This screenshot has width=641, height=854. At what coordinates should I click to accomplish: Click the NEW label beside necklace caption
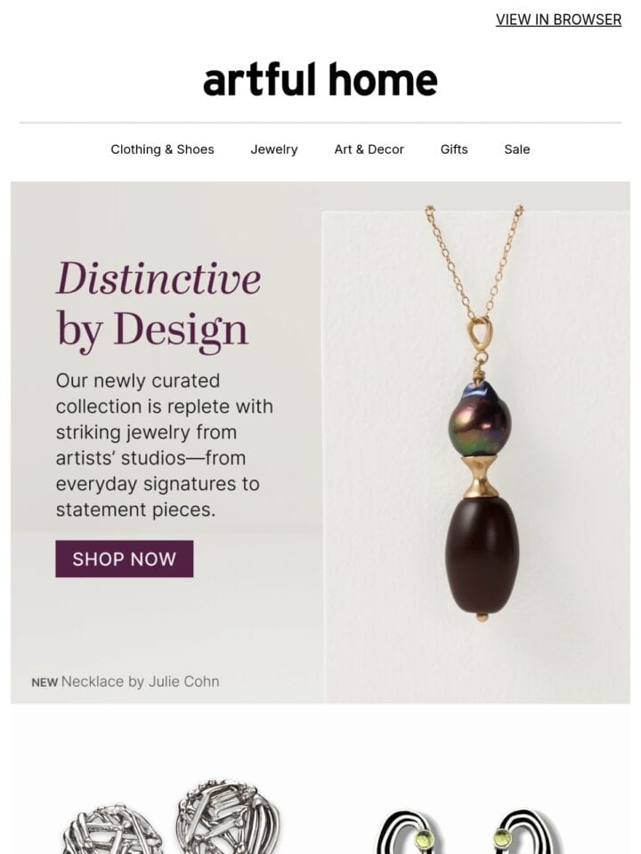click(x=45, y=682)
